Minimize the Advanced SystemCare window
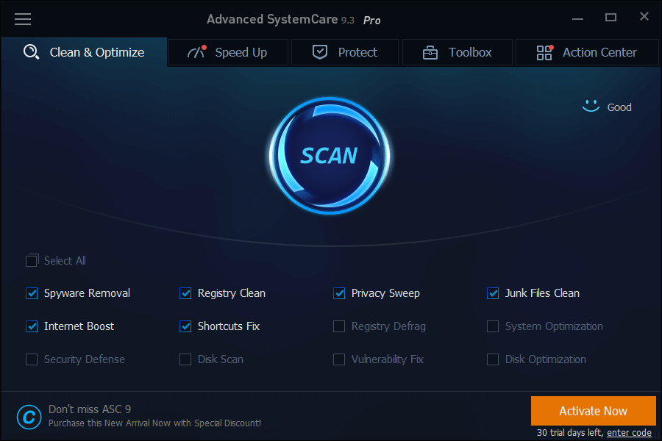 tap(578, 18)
